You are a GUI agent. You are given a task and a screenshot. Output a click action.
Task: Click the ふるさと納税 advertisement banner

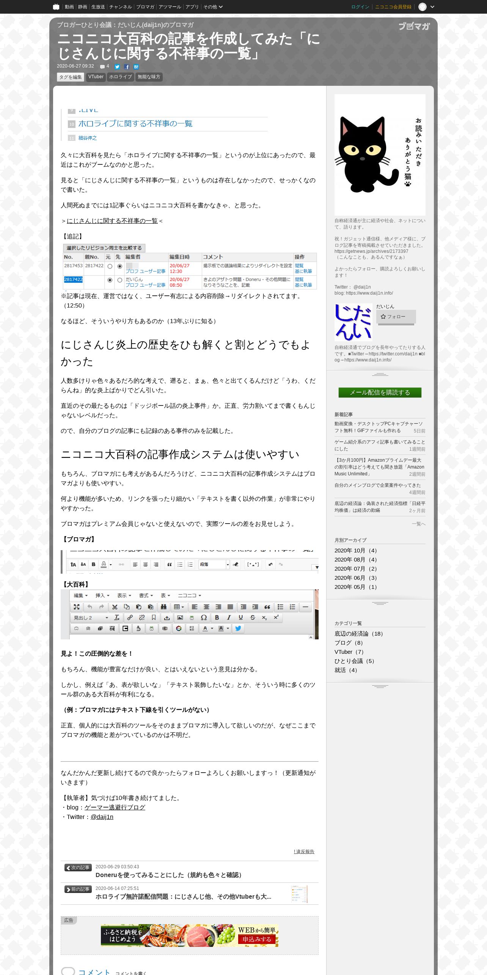point(189,935)
